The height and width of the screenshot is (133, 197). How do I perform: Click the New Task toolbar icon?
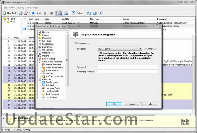point(9,13)
